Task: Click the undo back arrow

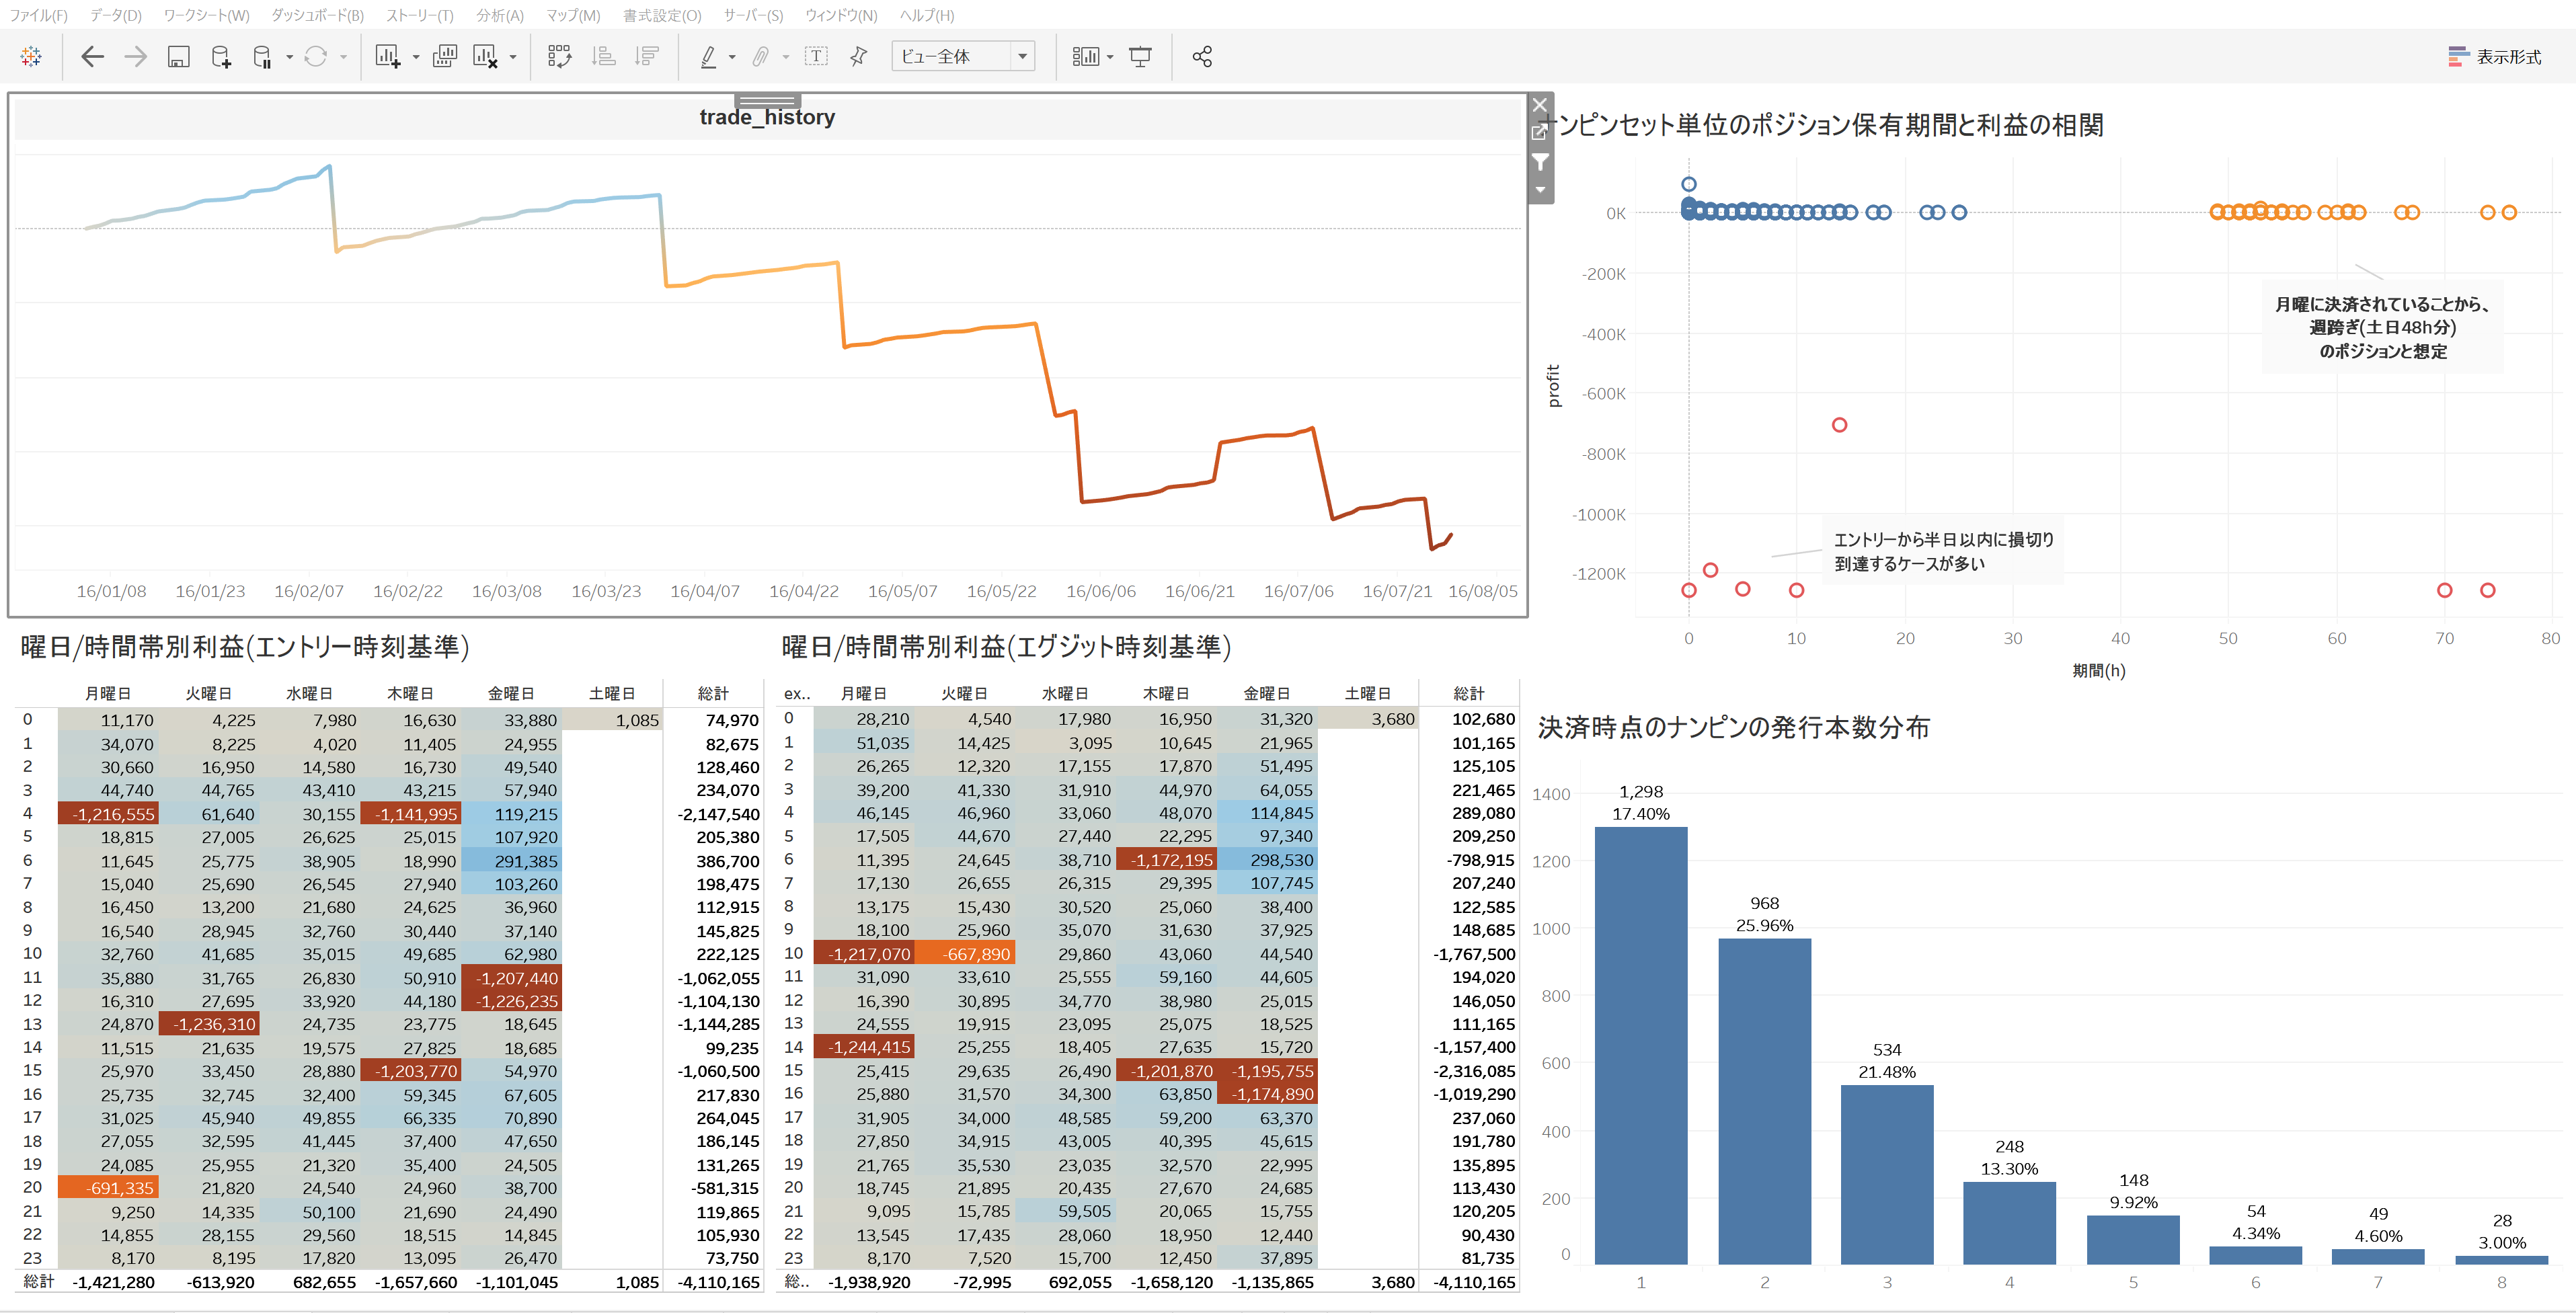Action: click(x=92, y=57)
